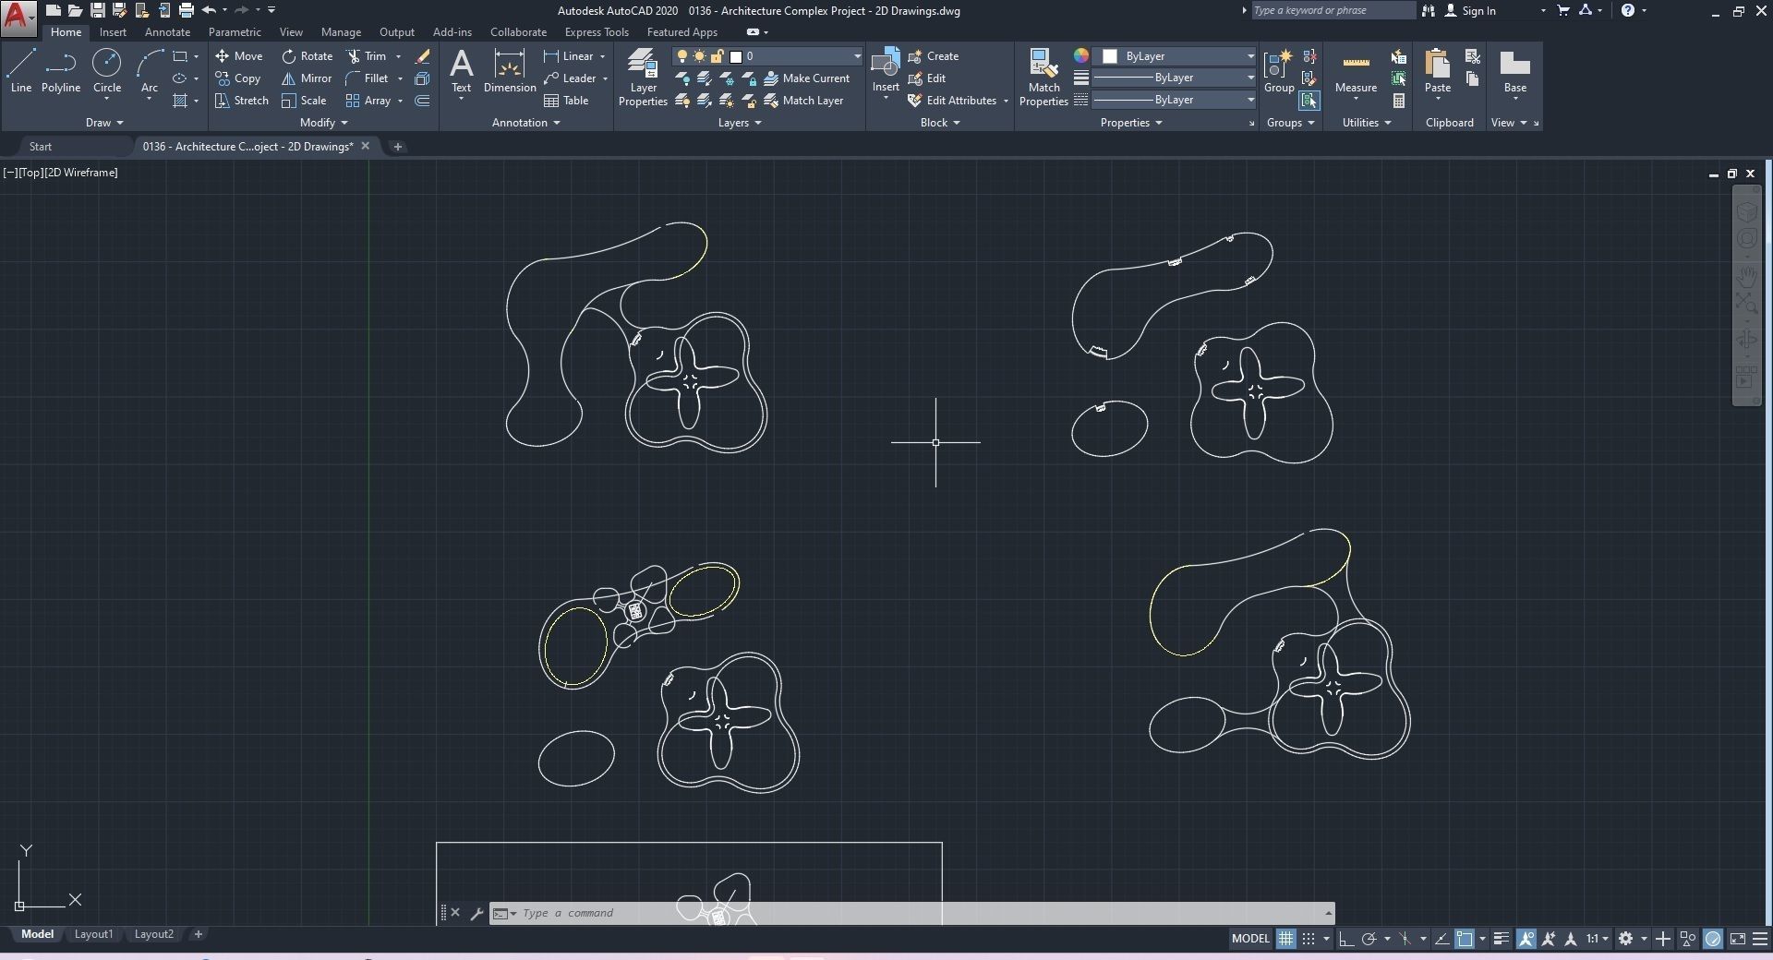This screenshot has width=1773, height=960.
Task: Add a new drawing tab
Action: [x=398, y=147]
